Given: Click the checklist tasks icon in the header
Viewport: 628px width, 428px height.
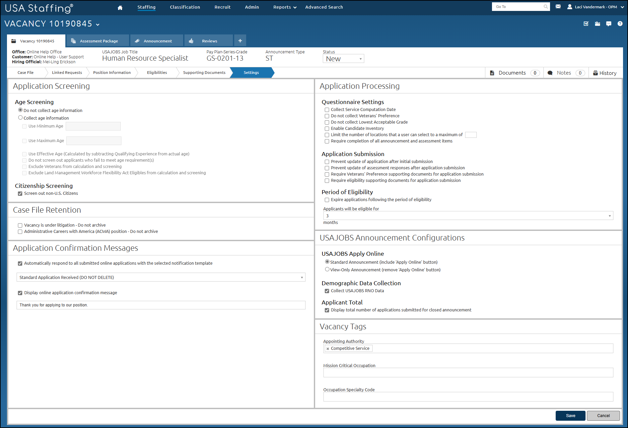Looking at the screenshot, I should tap(586, 24).
